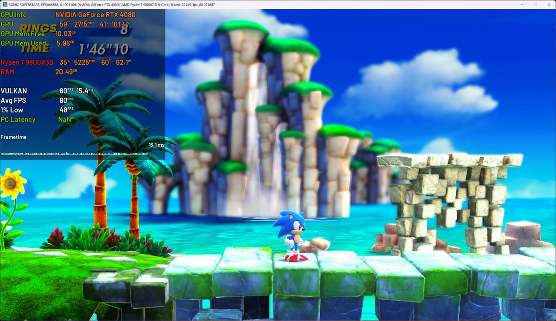This screenshot has height=321, width=556.
Task: Click the in-game TIME label
Action: point(34,49)
